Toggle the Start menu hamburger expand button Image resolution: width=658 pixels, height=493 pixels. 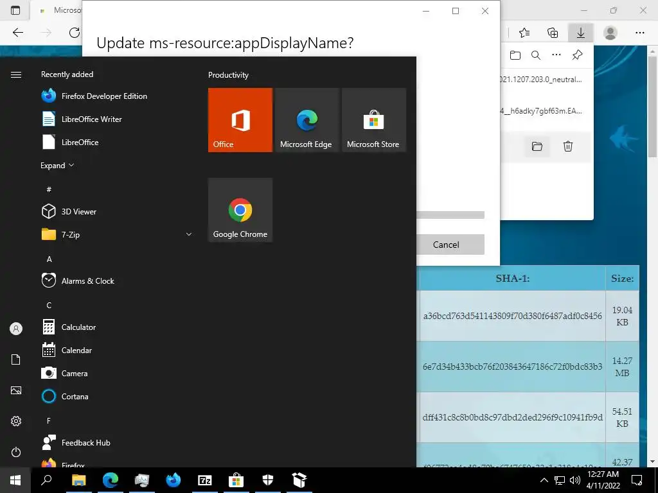pos(16,74)
